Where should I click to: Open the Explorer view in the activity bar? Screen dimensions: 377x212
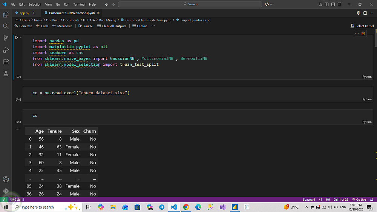click(6, 14)
